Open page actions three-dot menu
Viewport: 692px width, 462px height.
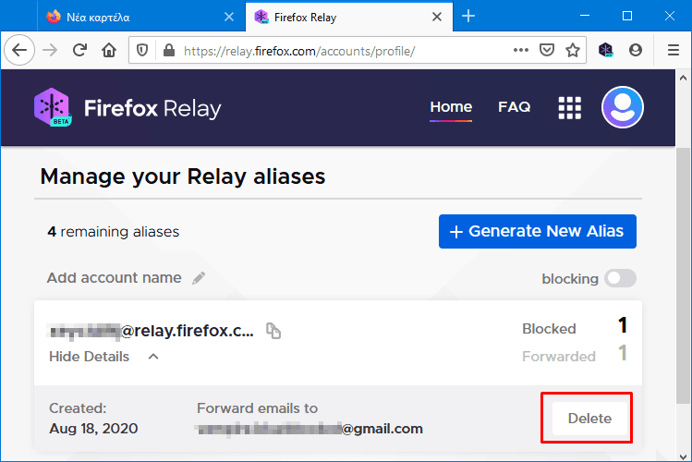click(x=521, y=50)
